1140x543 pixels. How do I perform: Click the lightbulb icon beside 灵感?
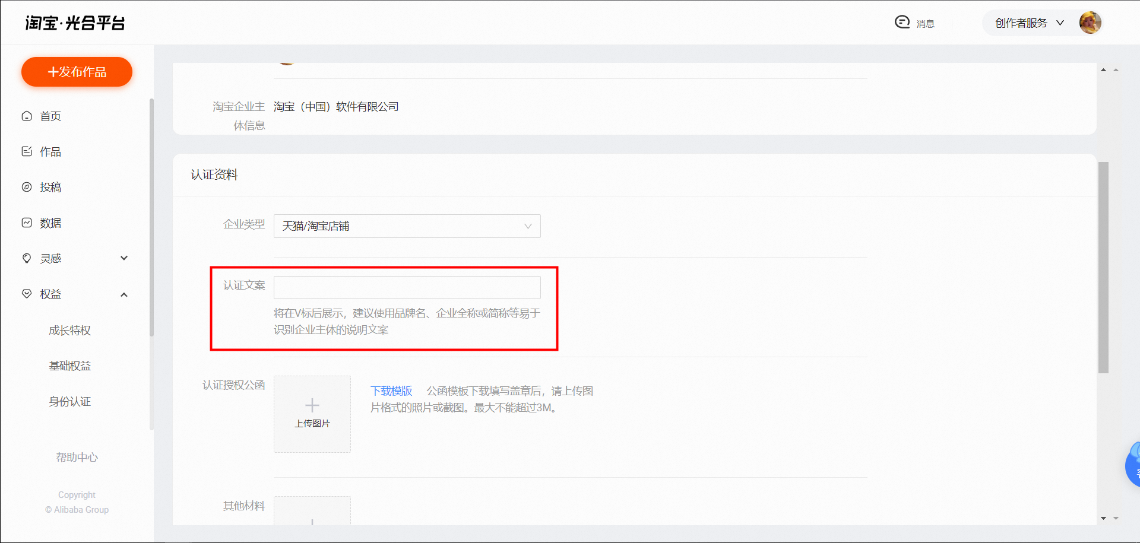[27, 258]
